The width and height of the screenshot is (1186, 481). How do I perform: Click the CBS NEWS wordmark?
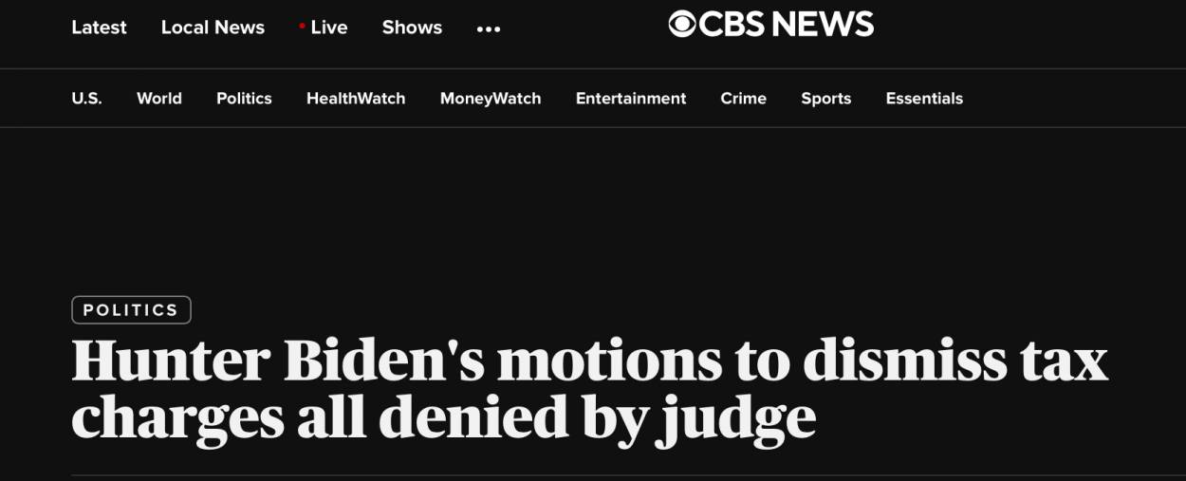click(x=786, y=25)
